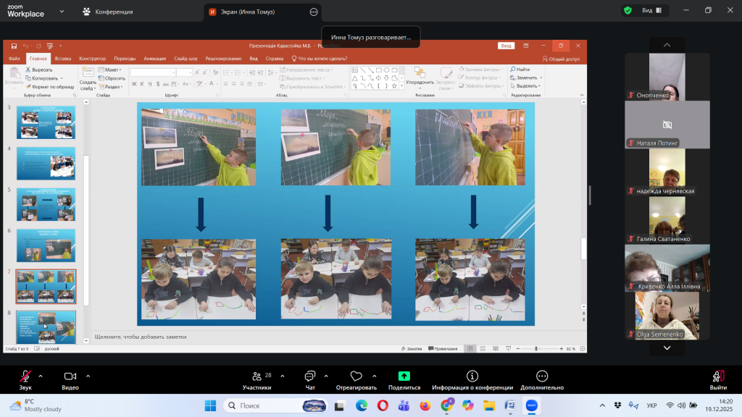Adjust the PowerPoint zoom slider in status bar
This screenshot has width=742, height=417.
click(x=536, y=349)
